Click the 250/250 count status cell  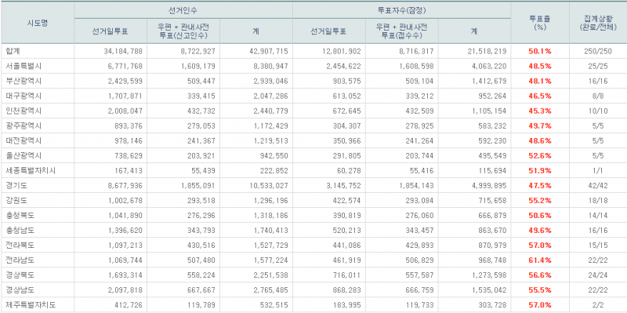[598, 51]
